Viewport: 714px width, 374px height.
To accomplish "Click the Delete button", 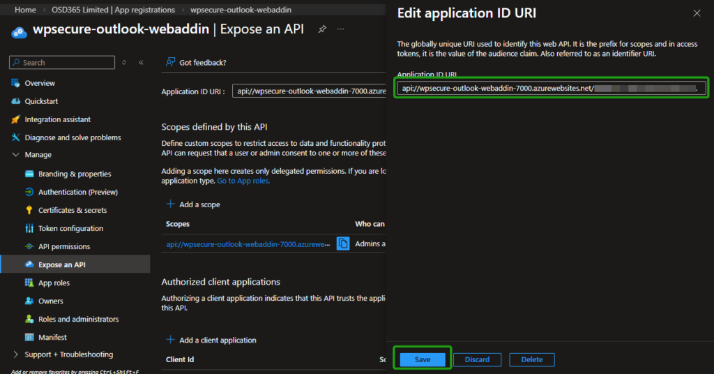I will point(531,359).
